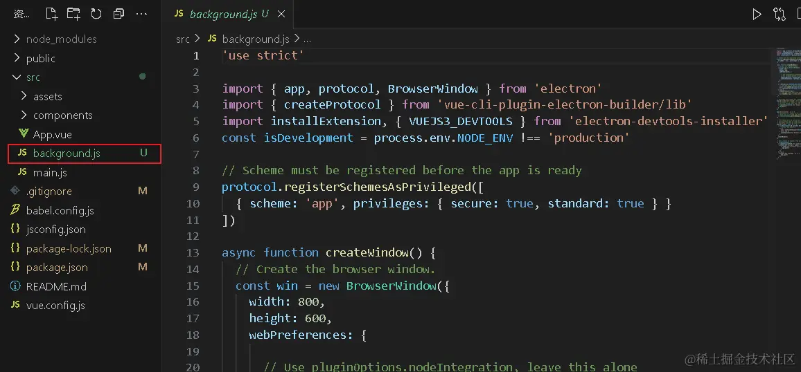The height and width of the screenshot is (372, 801).
Task: Run the code with the play icon
Action: (757, 15)
